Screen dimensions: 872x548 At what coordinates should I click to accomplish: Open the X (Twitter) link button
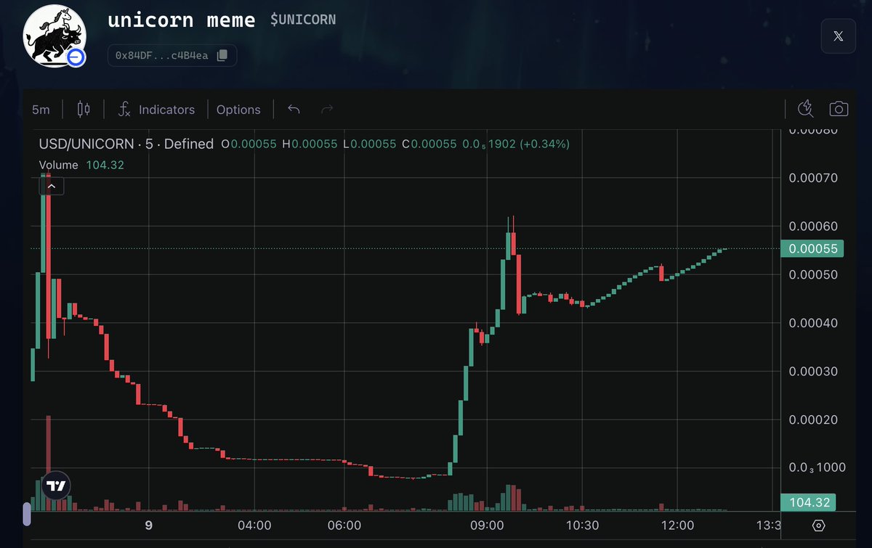[x=839, y=36]
